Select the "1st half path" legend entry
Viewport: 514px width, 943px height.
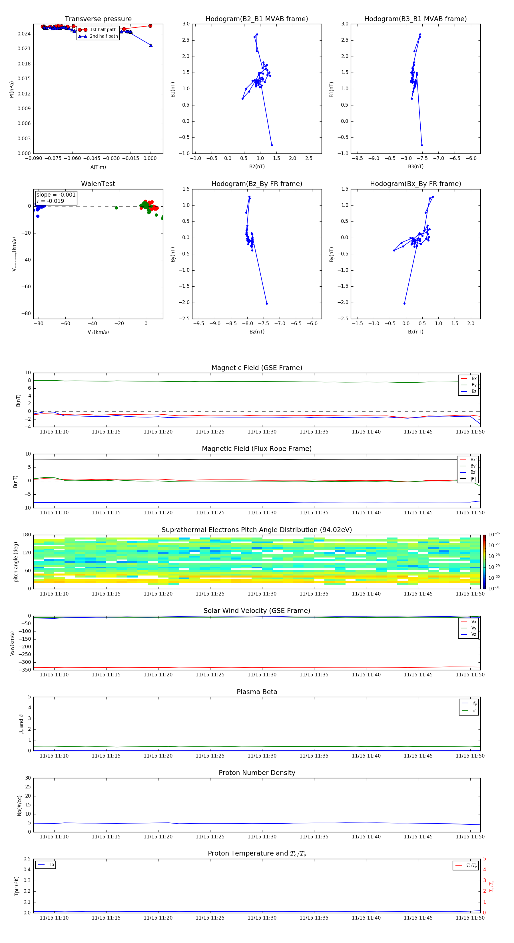pyautogui.click(x=98, y=30)
